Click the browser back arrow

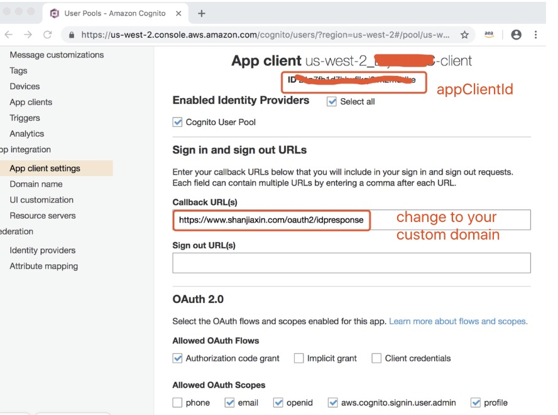coord(9,35)
